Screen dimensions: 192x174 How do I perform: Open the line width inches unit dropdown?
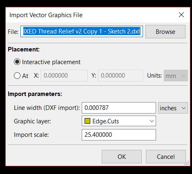click(x=173, y=108)
